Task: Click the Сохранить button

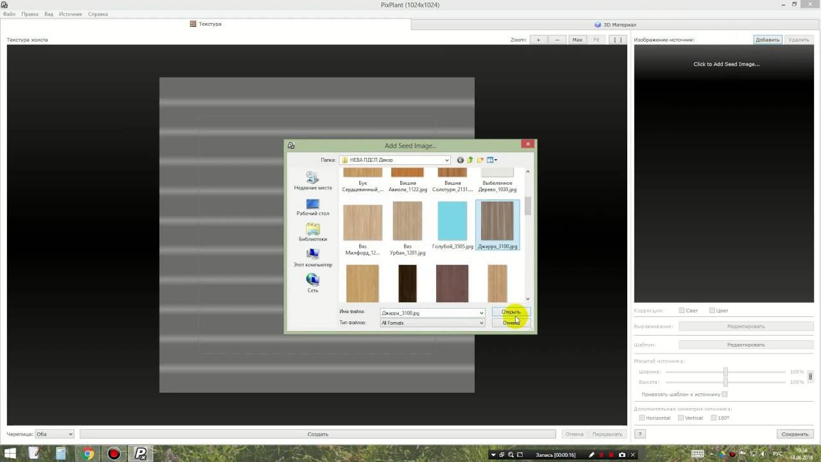Action: (x=795, y=434)
